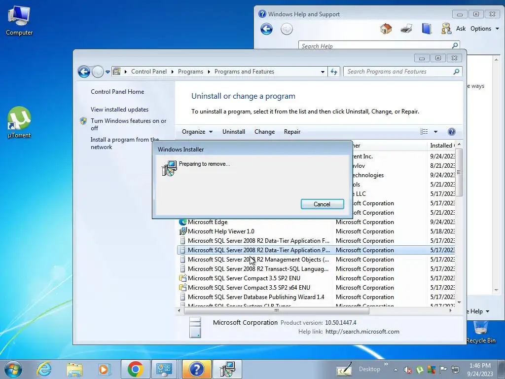Open Control Panel Home link
505x379 pixels.
[x=117, y=91]
